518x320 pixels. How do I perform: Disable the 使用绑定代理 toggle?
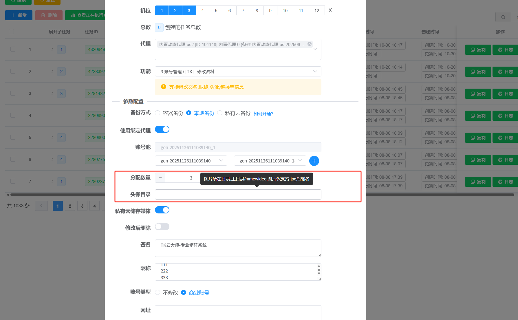point(162,129)
